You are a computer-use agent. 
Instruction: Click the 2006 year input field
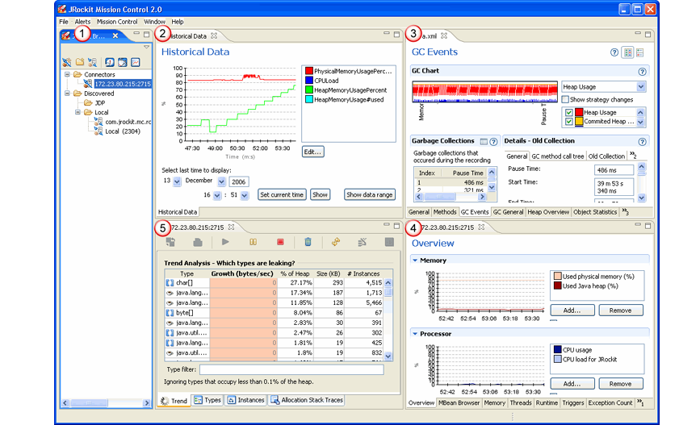pos(239,181)
